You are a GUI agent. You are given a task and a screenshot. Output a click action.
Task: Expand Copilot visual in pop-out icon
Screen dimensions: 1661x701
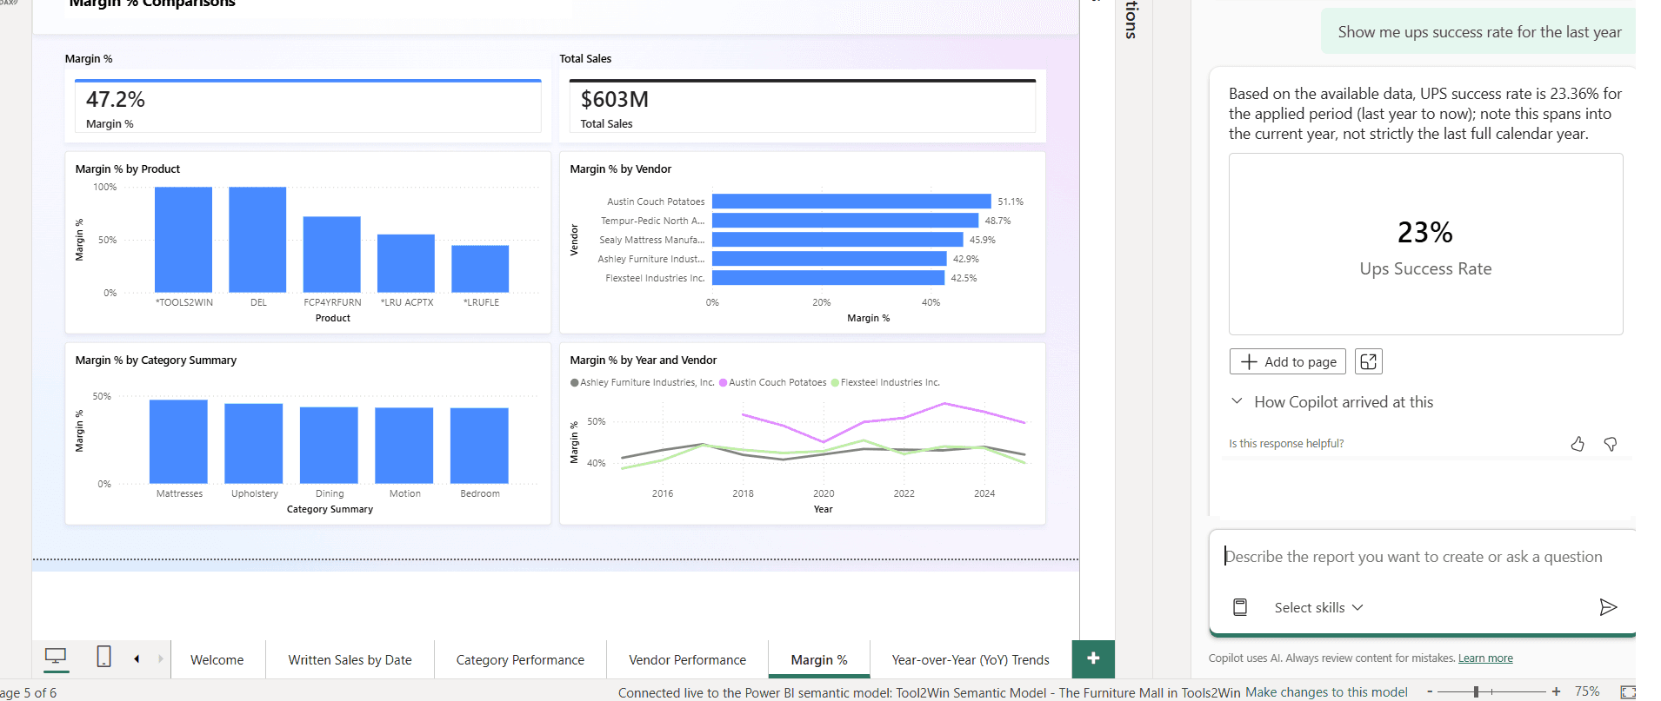1368,361
